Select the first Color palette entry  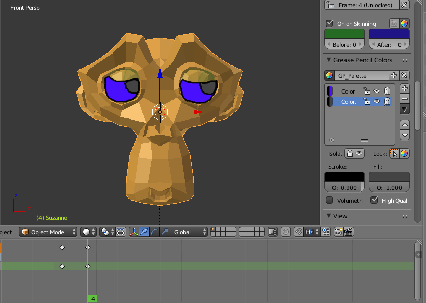pos(348,91)
